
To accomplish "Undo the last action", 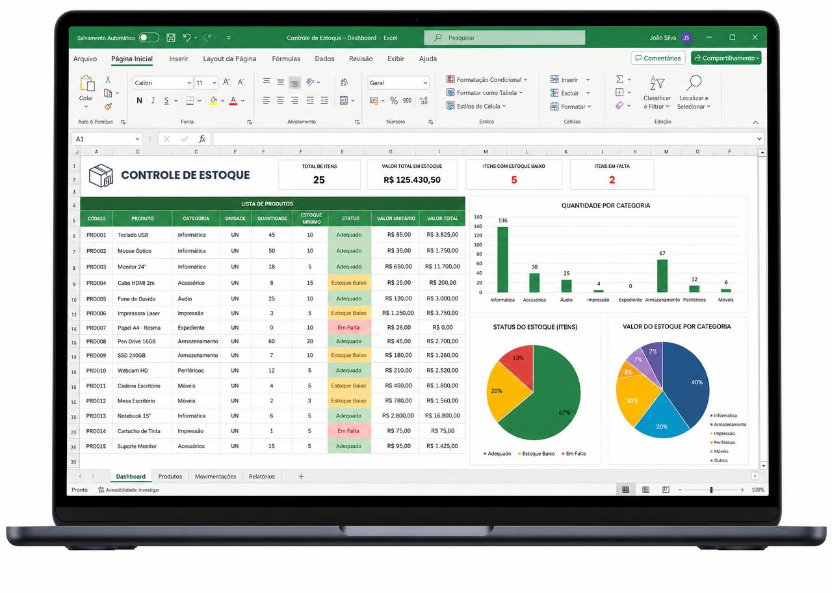I will click(187, 38).
